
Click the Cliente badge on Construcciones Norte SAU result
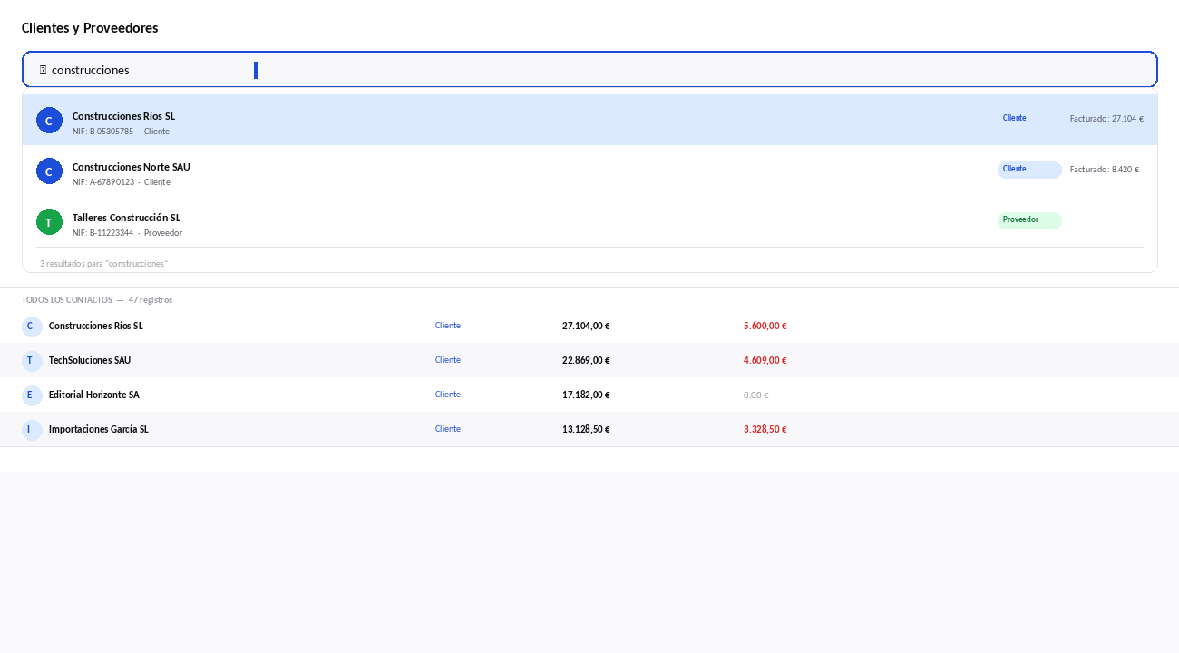coord(1029,170)
